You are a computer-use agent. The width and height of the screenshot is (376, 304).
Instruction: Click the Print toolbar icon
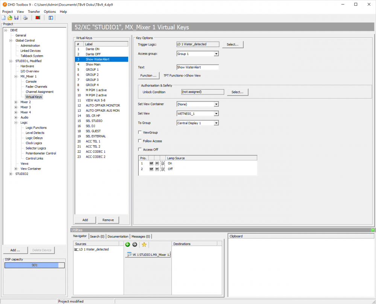pyautogui.click(x=25, y=18)
